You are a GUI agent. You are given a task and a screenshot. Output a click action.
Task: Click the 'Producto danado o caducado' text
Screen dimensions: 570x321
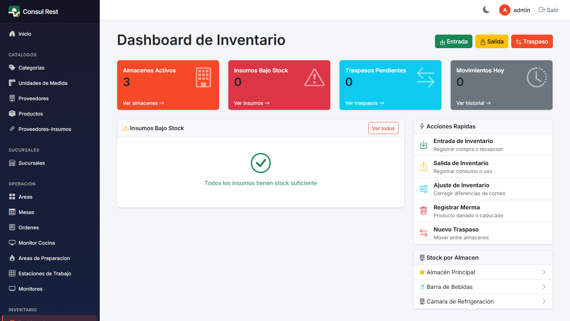(x=468, y=215)
